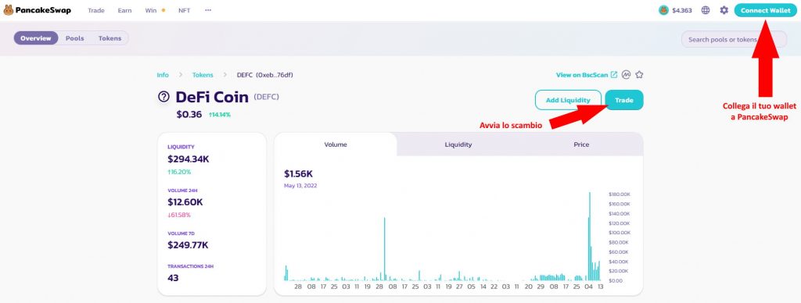Click the PancakeSwap bunny logo
Image resolution: width=801 pixels, height=303 pixels.
click(9, 10)
